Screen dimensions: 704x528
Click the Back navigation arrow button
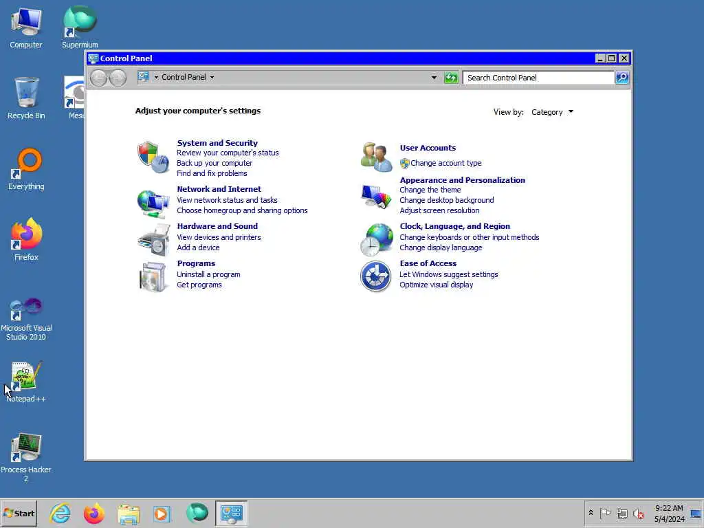99,78
